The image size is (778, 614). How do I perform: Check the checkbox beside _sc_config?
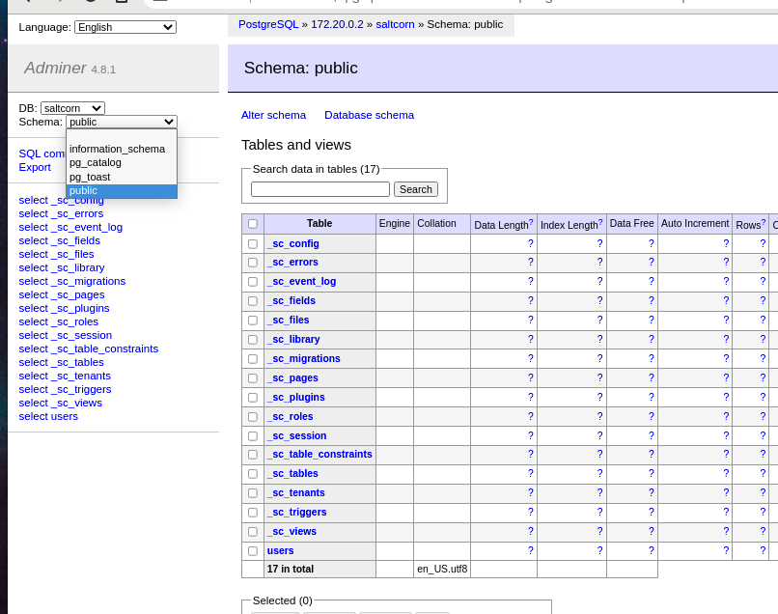(252, 242)
